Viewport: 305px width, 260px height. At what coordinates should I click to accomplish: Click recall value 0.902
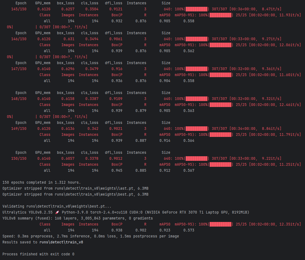[141, 230]
